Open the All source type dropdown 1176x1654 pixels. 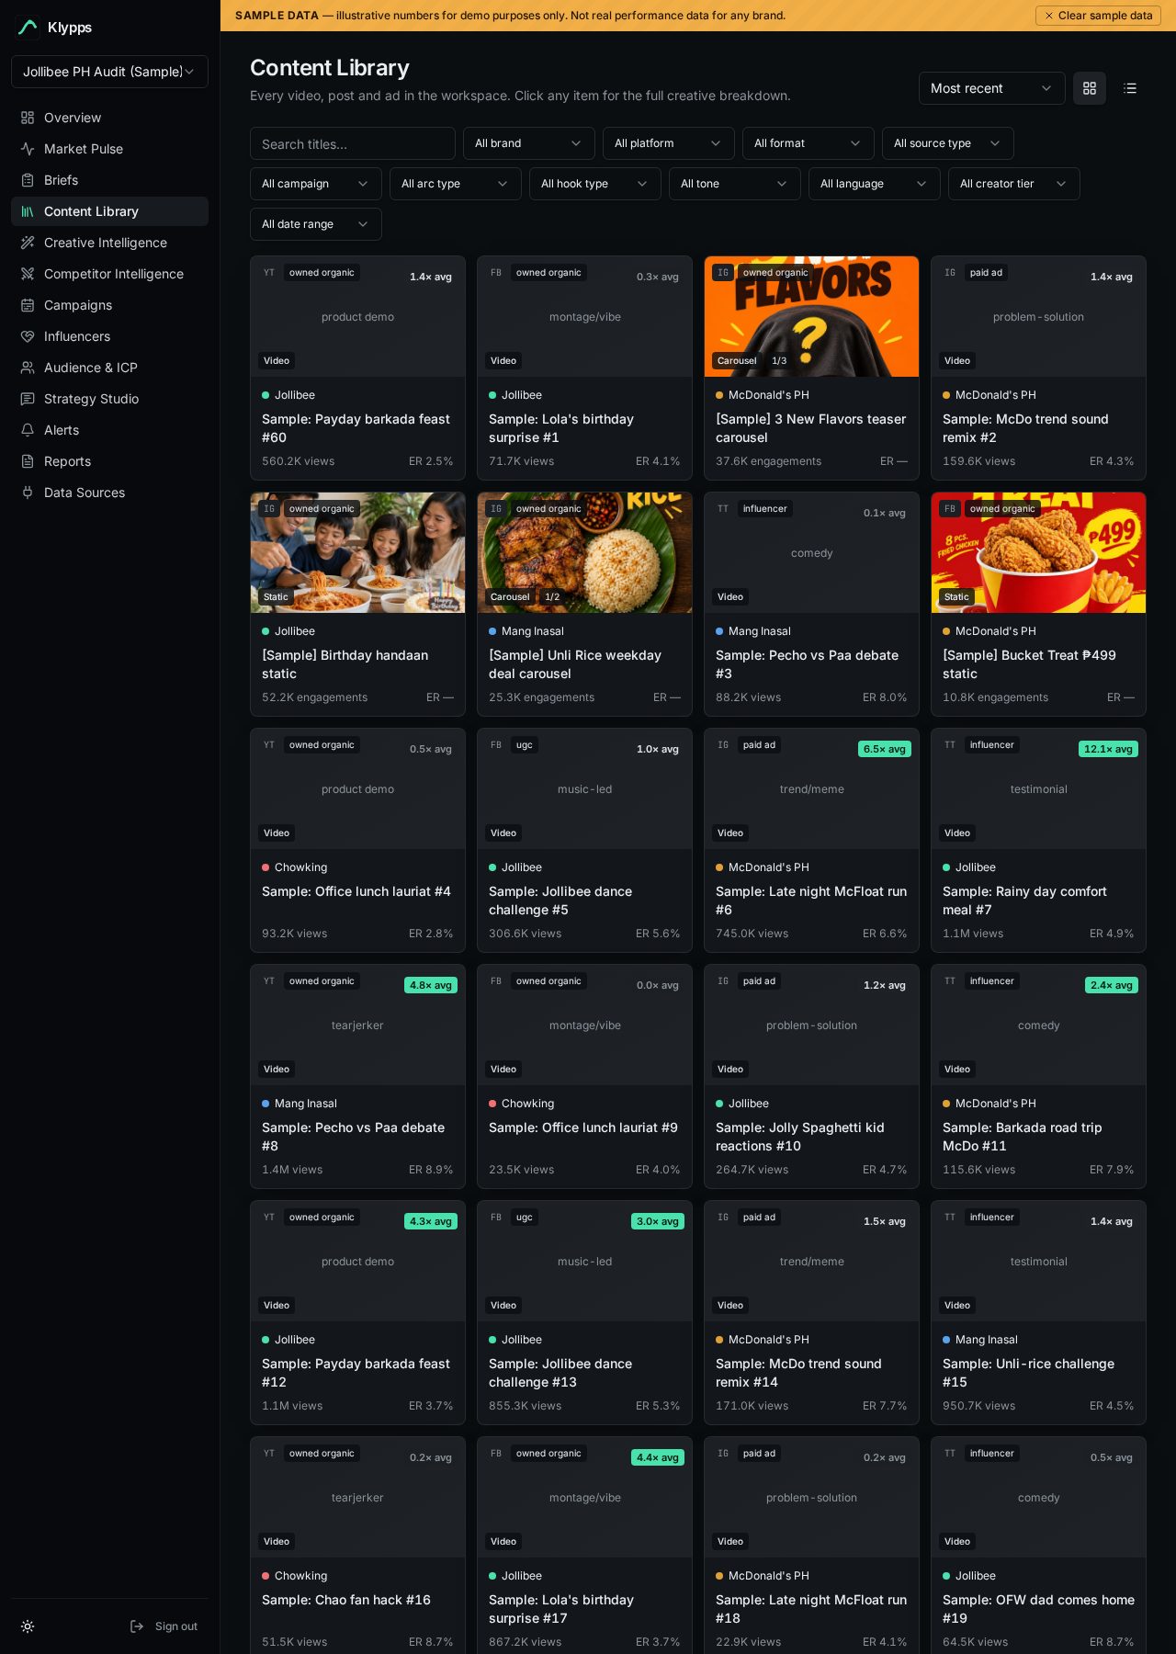[948, 143]
